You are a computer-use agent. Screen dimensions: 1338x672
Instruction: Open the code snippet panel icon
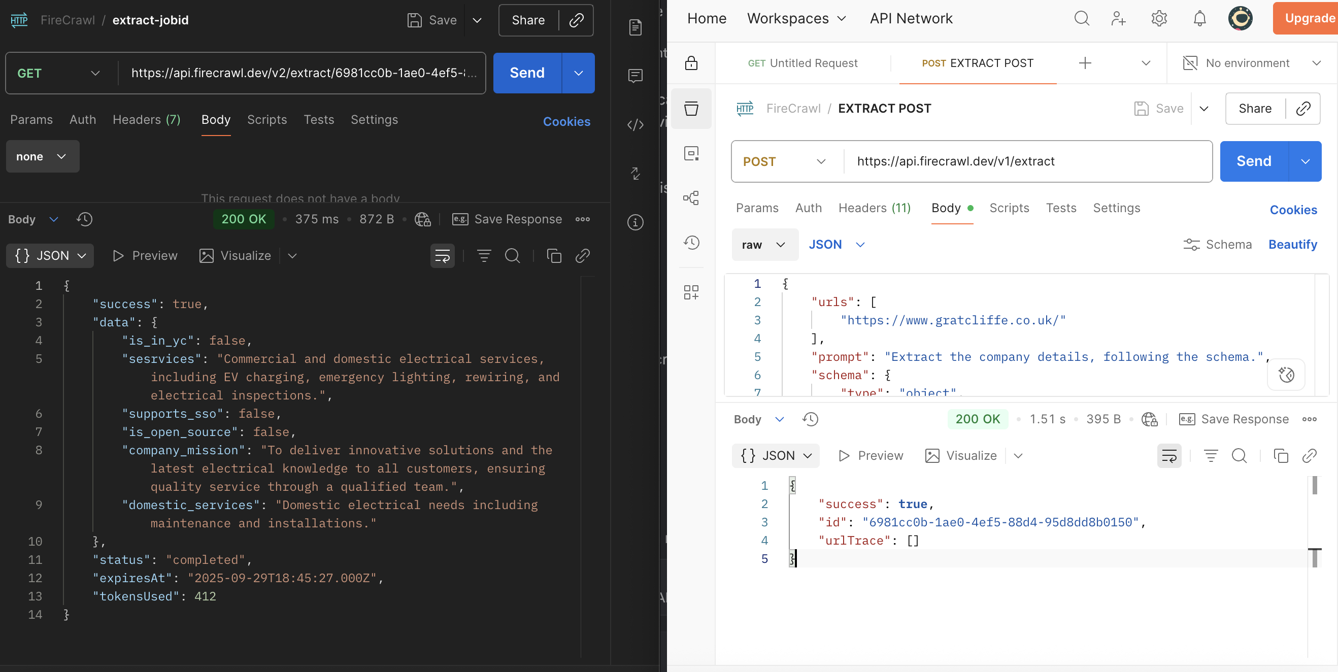(x=635, y=125)
